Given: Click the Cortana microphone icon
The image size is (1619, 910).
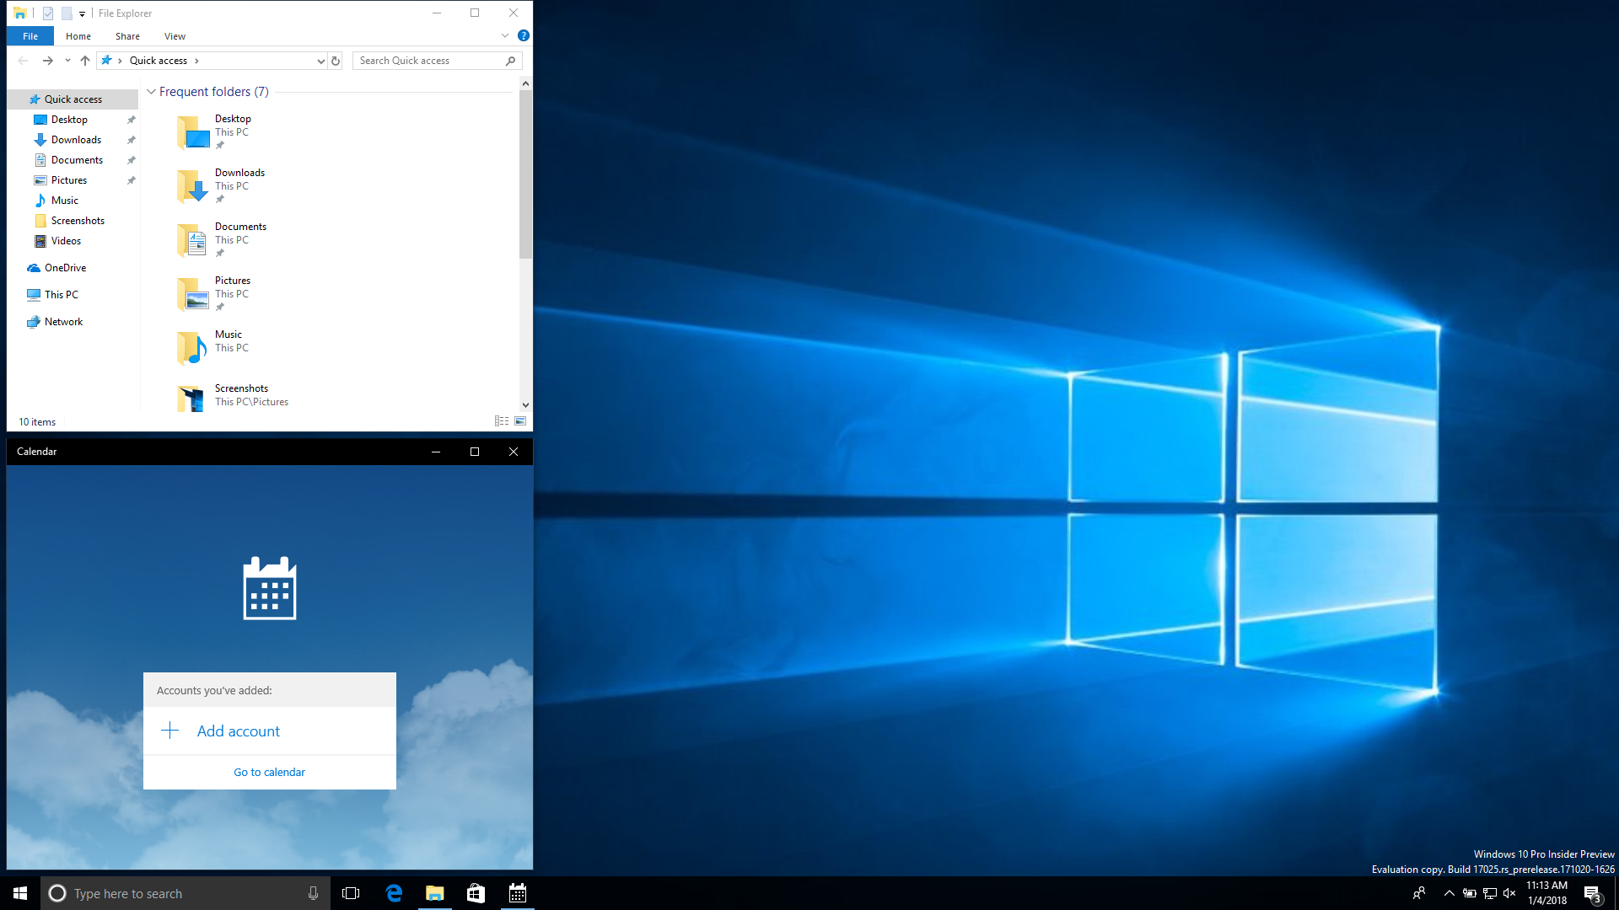Looking at the screenshot, I should (x=313, y=893).
